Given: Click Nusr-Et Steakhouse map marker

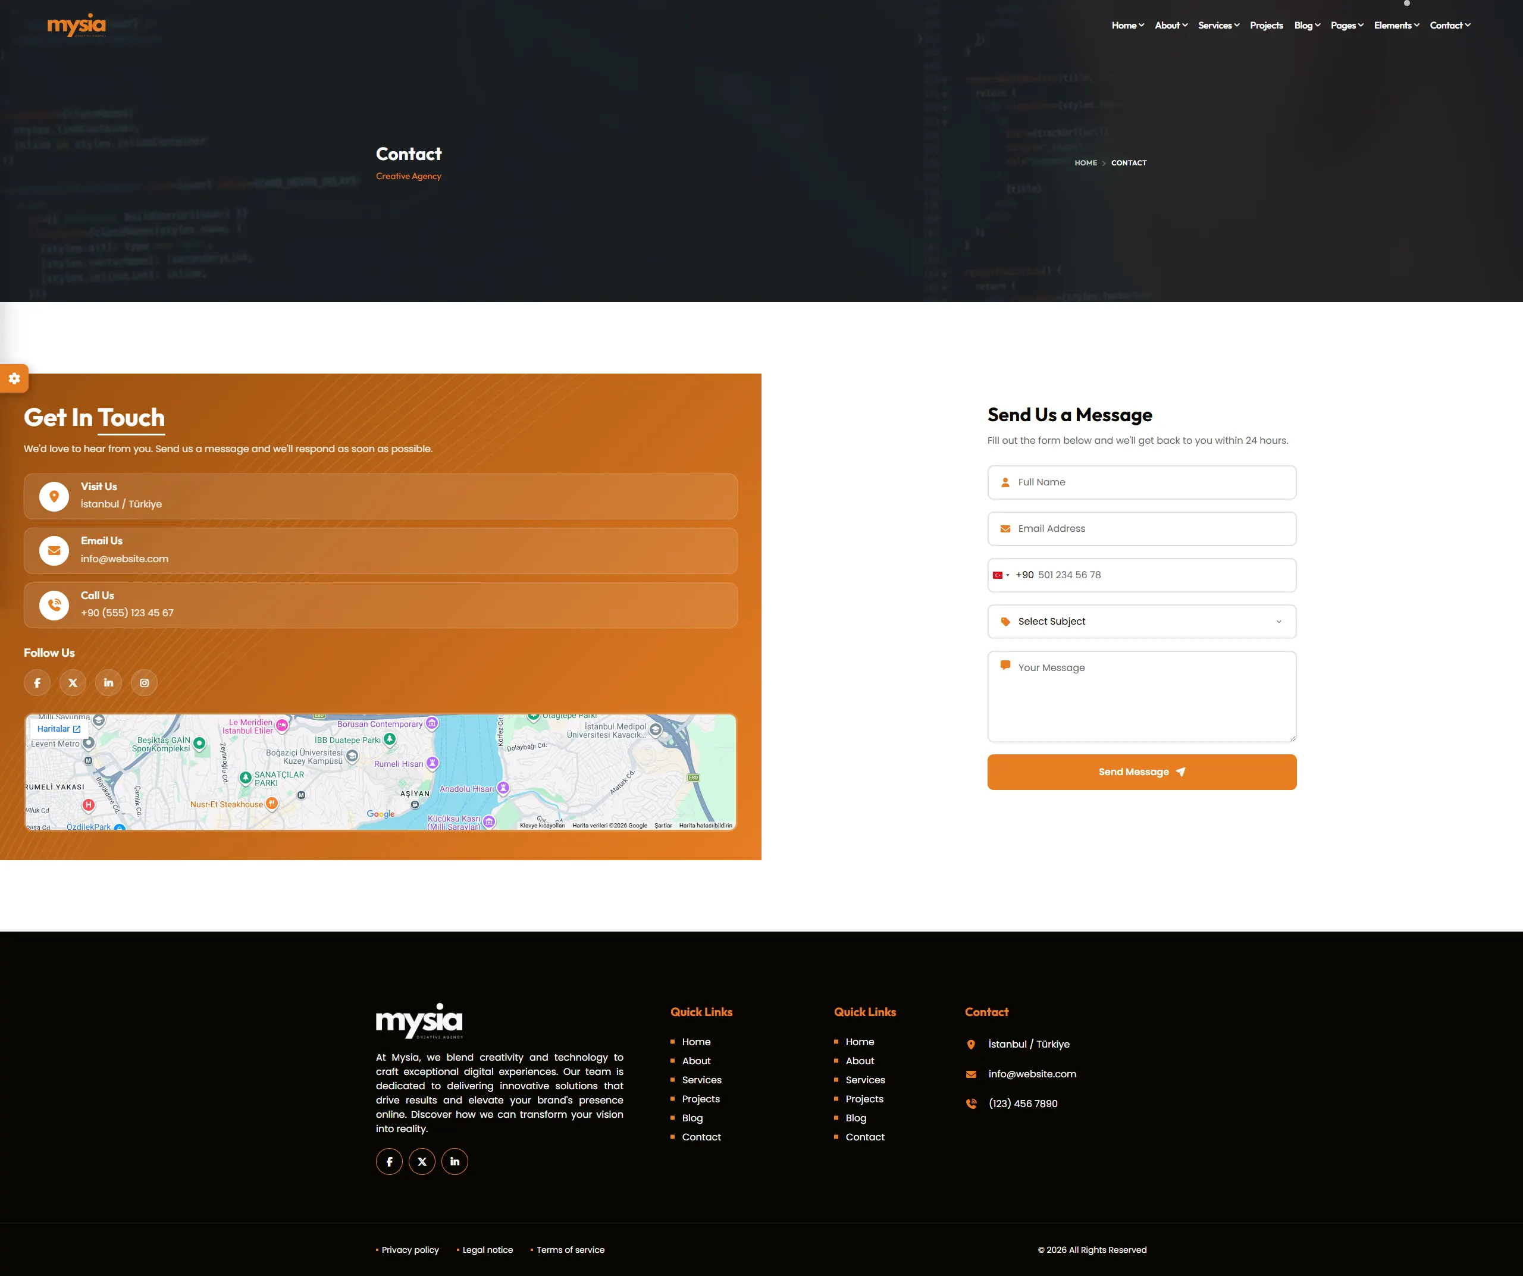Looking at the screenshot, I should 272,803.
